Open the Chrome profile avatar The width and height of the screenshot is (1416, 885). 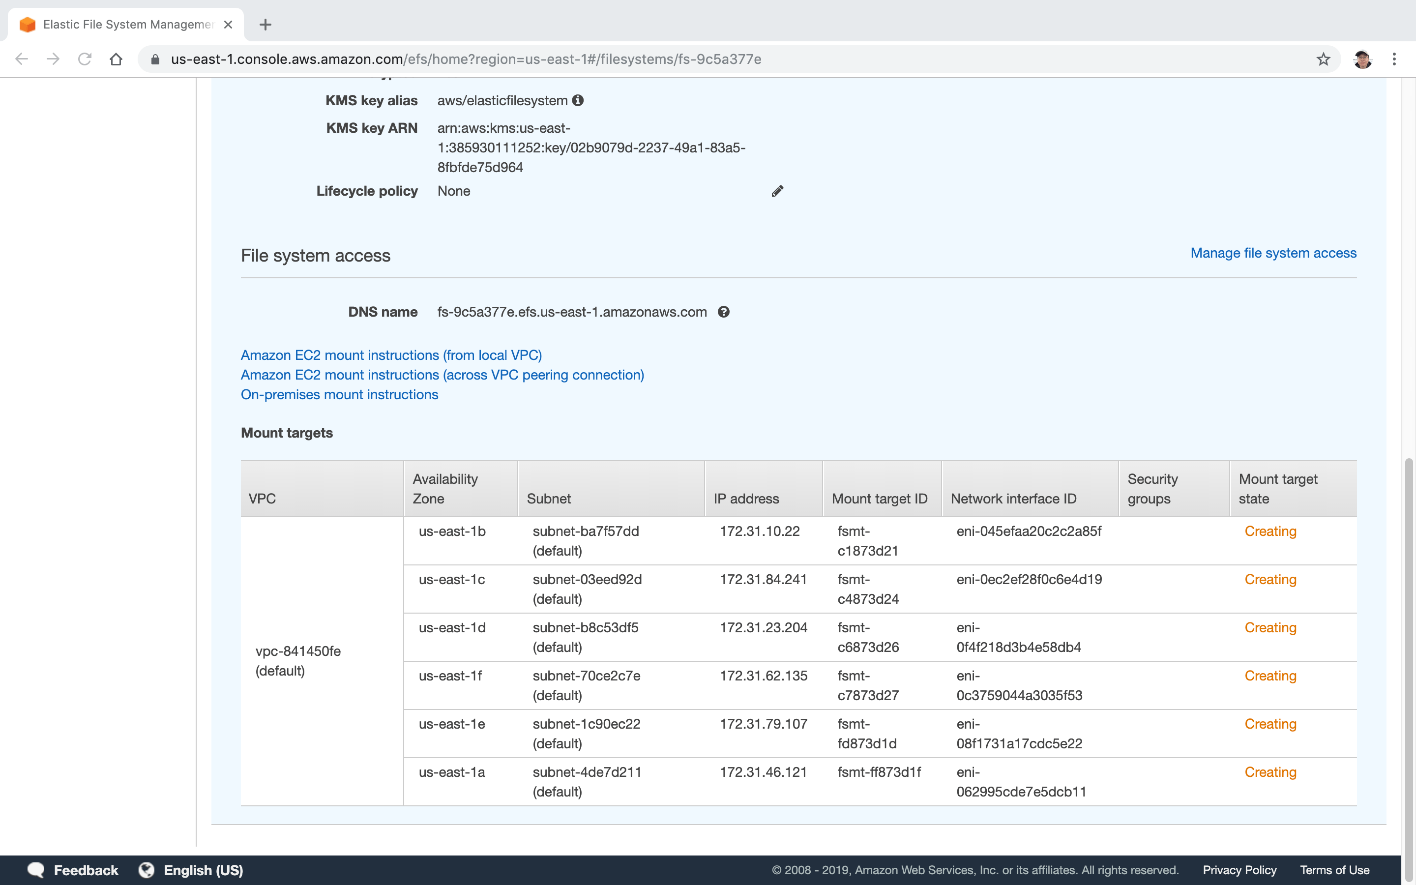(x=1362, y=59)
